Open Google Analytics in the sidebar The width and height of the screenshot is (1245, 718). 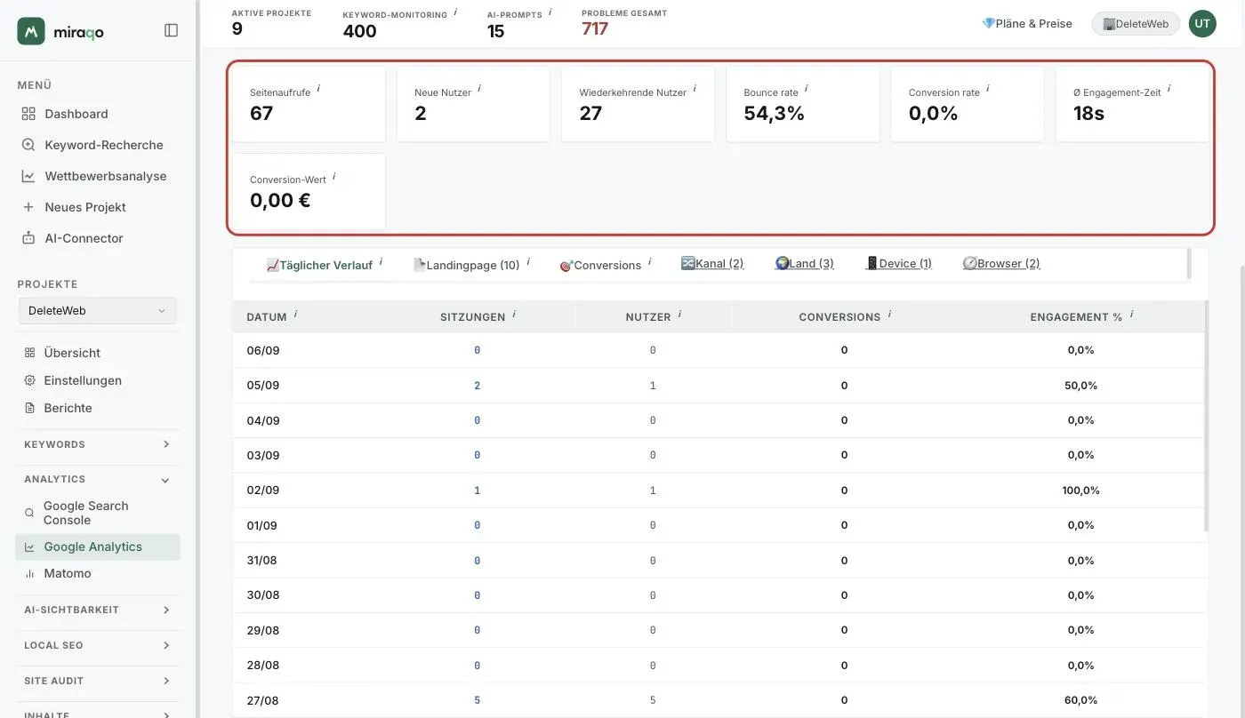coord(98,546)
